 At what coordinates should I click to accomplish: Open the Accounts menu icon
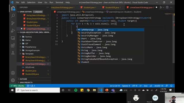click(x=13, y=73)
